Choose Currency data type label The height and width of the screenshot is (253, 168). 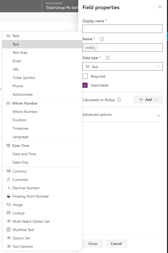[20, 171]
